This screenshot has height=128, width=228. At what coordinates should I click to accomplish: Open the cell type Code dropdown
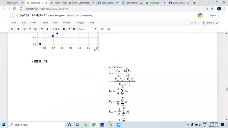pos(87,29)
